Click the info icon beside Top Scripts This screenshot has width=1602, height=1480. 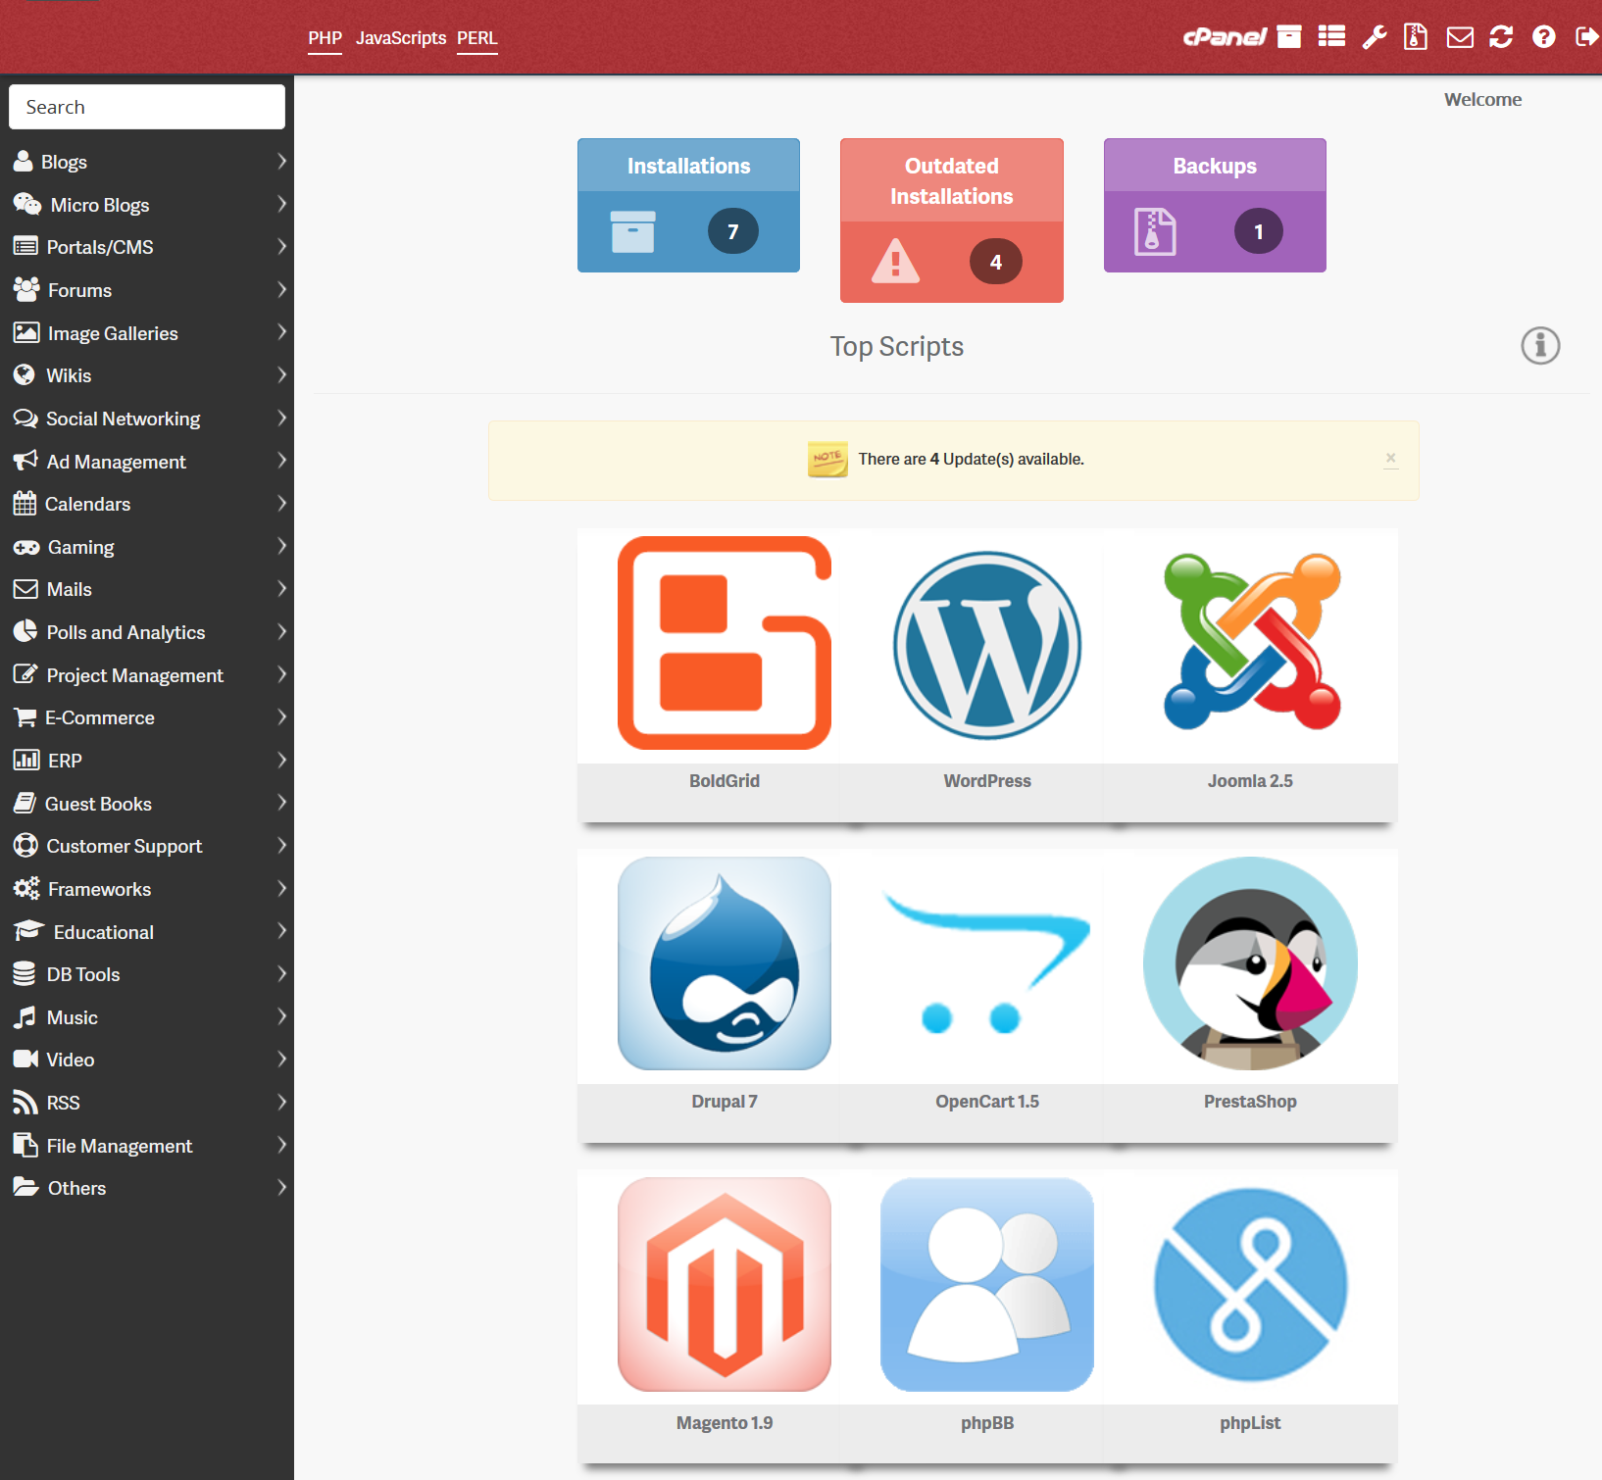(1540, 346)
